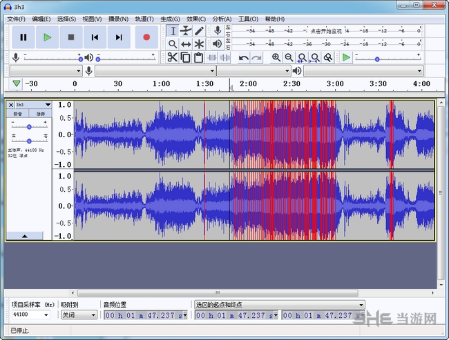Viewport: 449px width, 340px height.
Task: Fit project to window width
Action: 315,57
